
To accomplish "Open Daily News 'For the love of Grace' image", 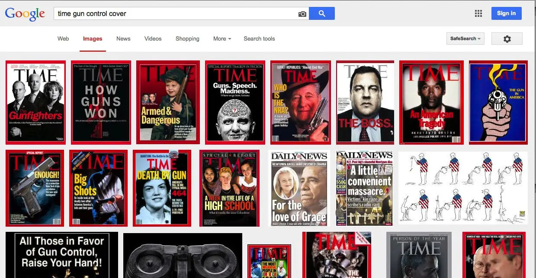I will click(x=299, y=188).
